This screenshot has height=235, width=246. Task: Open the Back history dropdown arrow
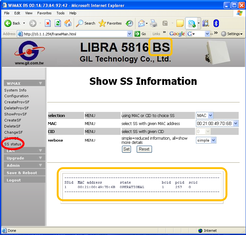coord(24,23)
